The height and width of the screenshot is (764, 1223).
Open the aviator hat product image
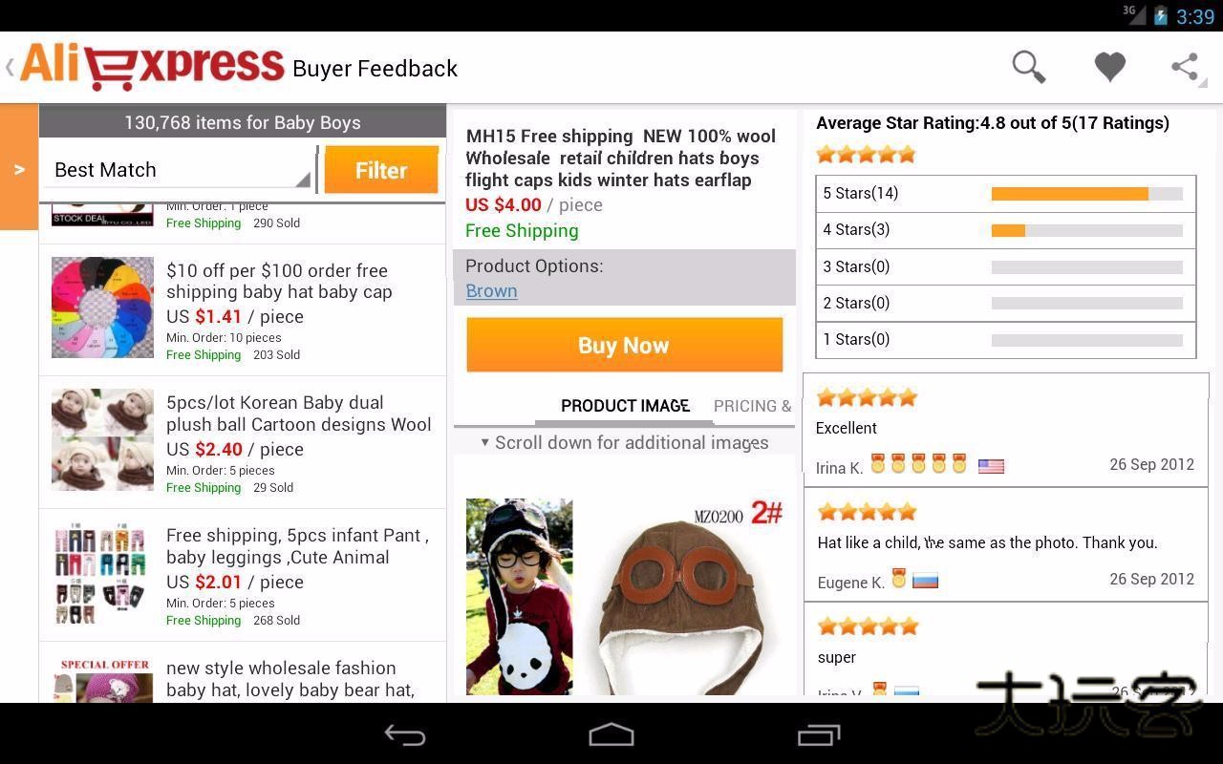688,597
